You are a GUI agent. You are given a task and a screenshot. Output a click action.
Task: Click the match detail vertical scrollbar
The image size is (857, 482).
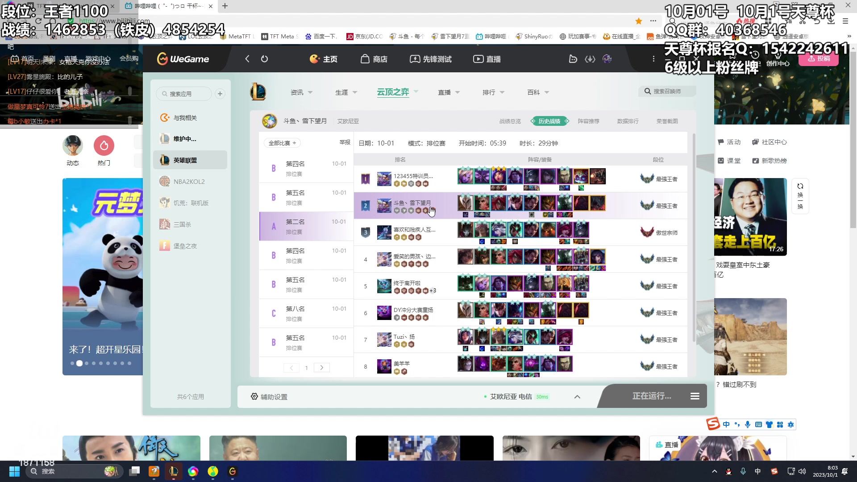694,238
